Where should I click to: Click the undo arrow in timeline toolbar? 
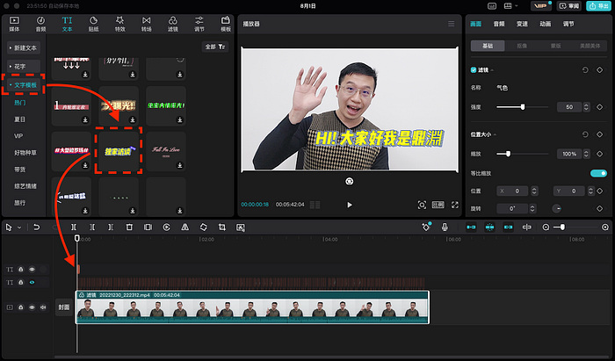pyautogui.click(x=37, y=227)
